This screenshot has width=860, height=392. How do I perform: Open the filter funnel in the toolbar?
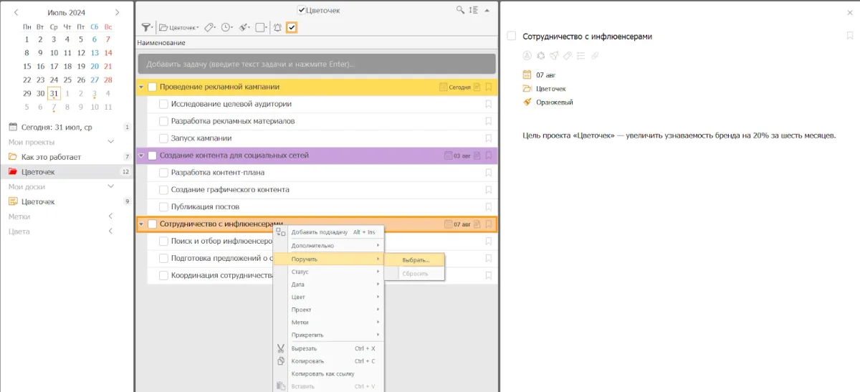146,28
